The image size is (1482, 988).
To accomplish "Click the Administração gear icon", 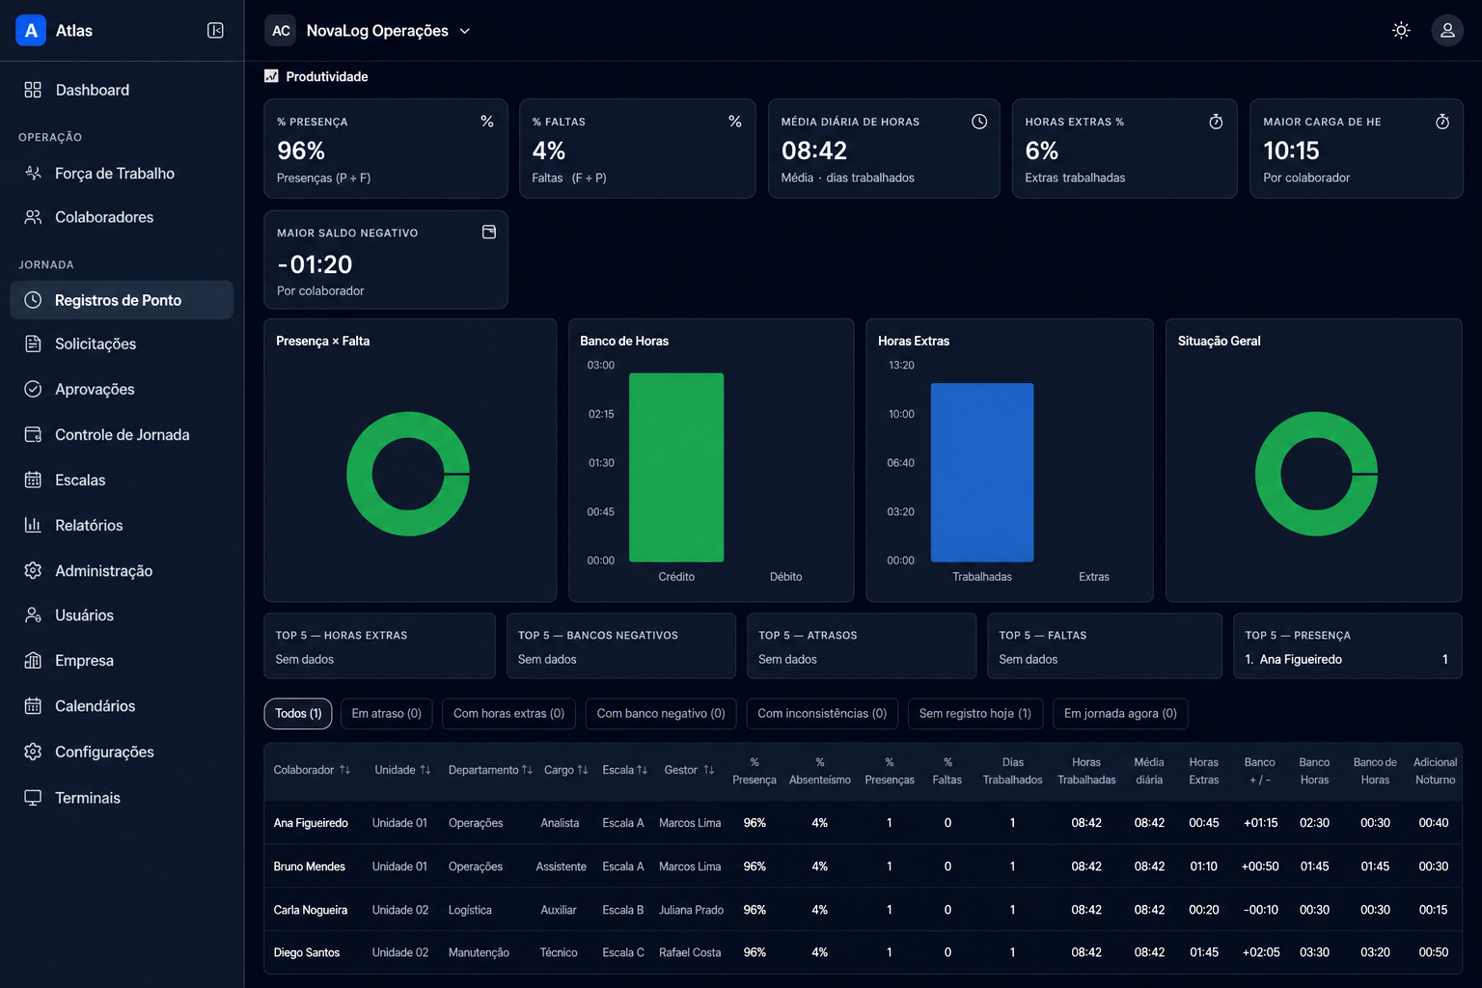I will 33,570.
